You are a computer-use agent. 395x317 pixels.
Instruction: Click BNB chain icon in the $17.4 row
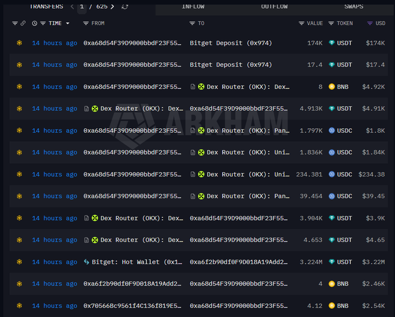pyautogui.click(x=19, y=65)
